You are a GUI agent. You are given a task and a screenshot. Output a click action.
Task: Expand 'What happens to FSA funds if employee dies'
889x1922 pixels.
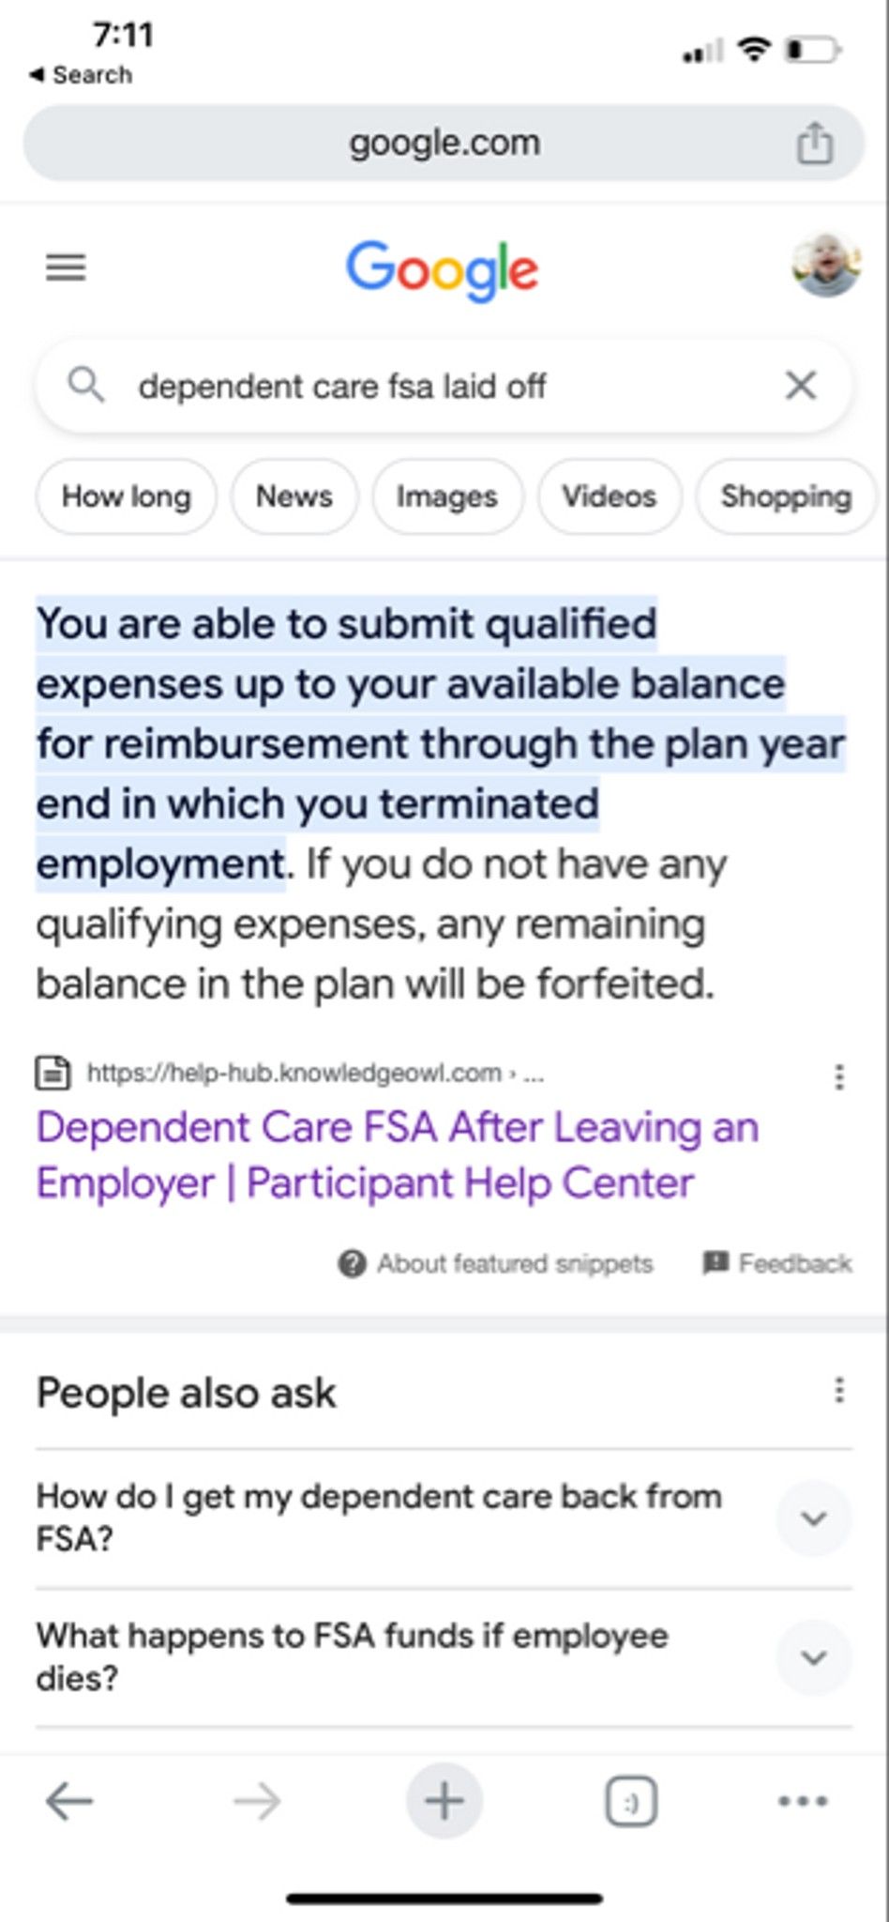[444, 1656]
